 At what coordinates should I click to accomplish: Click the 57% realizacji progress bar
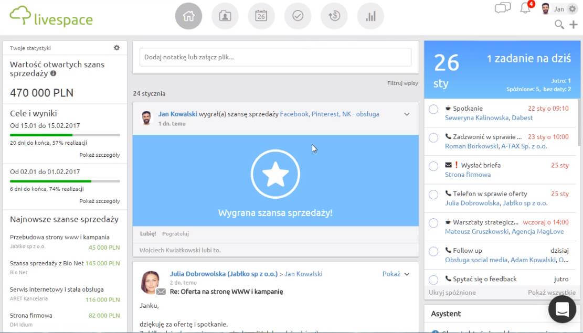point(65,135)
